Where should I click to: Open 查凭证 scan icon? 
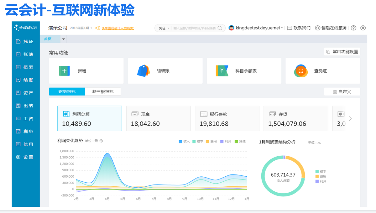301,71
